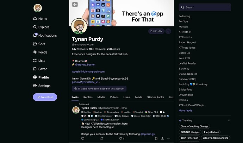Click the More feeds link
Image resolution: width=243 pixels, height=143 pixels.
pyautogui.click(x=185, y=111)
